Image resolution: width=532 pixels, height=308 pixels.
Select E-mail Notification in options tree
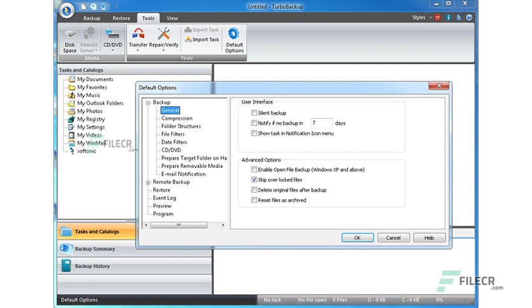(183, 174)
